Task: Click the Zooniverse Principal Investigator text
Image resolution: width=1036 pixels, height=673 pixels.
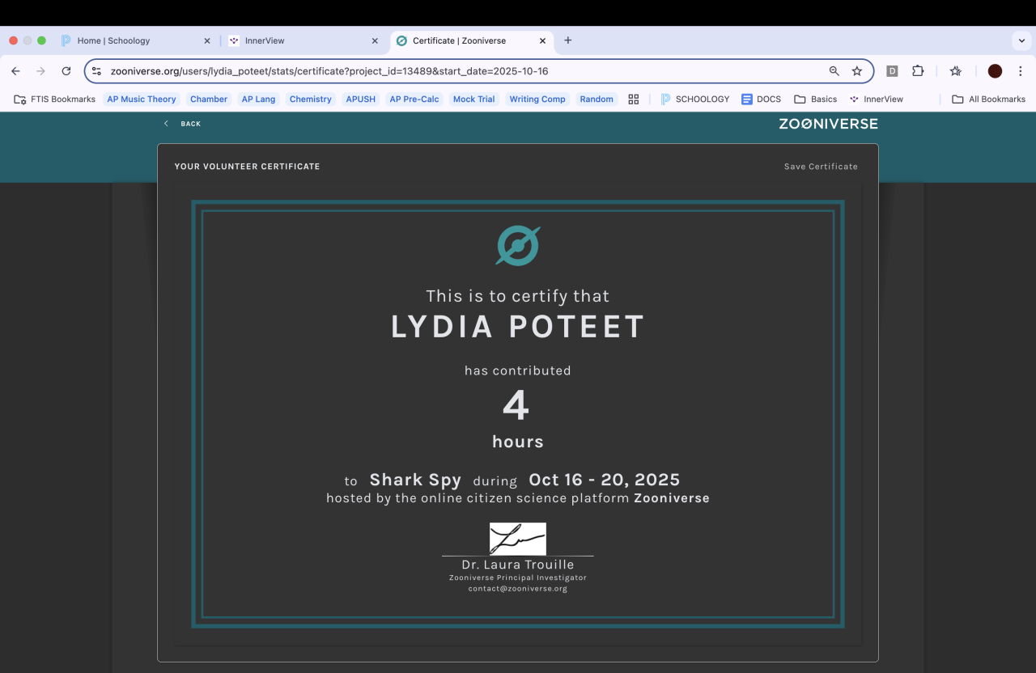Action: (518, 578)
